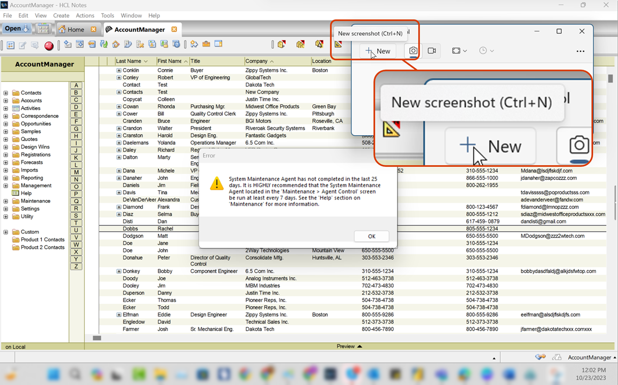Image resolution: width=618 pixels, height=385 pixels.
Task: Jump to letter M in alphabet index
Action: click(76, 172)
